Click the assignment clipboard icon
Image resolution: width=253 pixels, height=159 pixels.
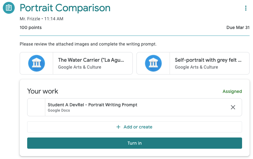9,7
